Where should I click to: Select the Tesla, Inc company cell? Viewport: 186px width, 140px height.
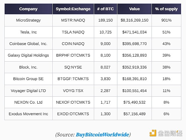29,32
